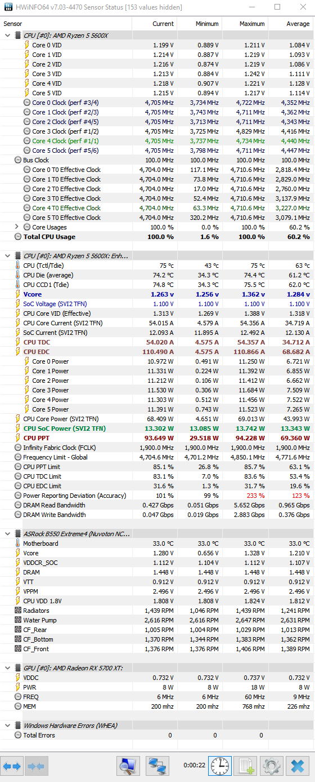Select Power Reporting Deviation (Accuracy) row

tap(156, 495)
